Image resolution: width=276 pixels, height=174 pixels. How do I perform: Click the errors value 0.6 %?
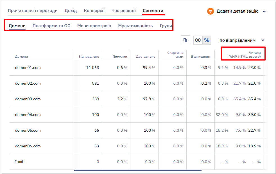[122, 68]
